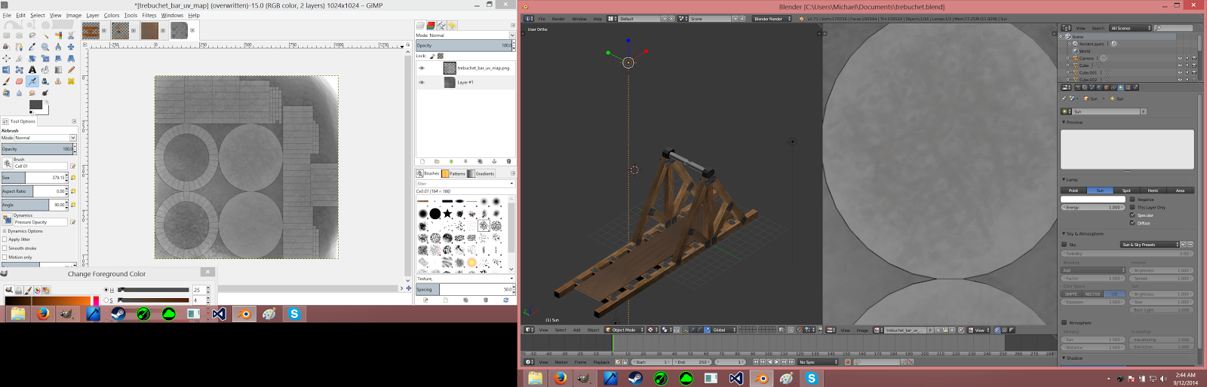Viewport: 1207px width, 387px height.
Task: Open the Texture brush tag dropdown
Action: (465, 279)
